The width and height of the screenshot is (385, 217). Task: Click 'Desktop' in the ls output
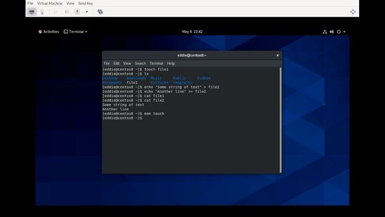click(109, 78)
